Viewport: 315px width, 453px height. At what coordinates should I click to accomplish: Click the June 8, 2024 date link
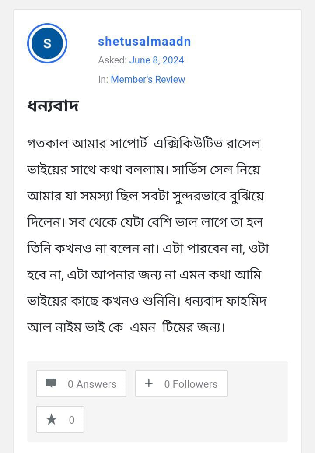pos(156,60)
